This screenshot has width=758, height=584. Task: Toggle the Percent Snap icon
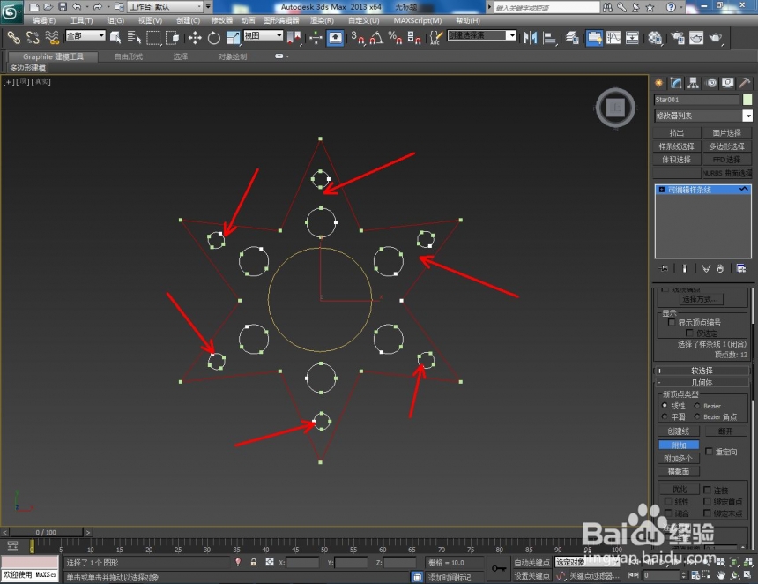click(396, 38)
